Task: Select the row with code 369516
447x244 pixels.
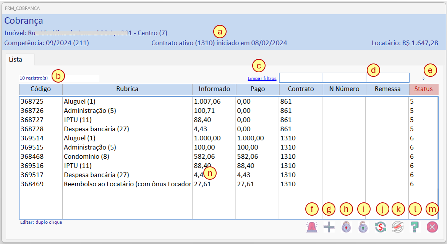Action: 228,166
